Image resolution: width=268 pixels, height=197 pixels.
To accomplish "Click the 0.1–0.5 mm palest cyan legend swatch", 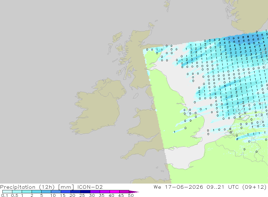I will [7, 192].
